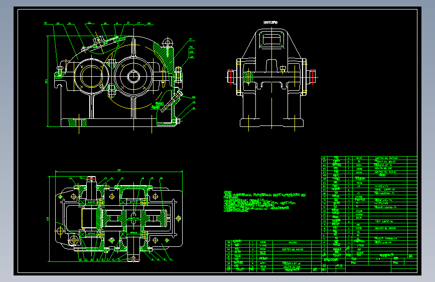Click the left red shaft end in side view

[x=230, y=77]
